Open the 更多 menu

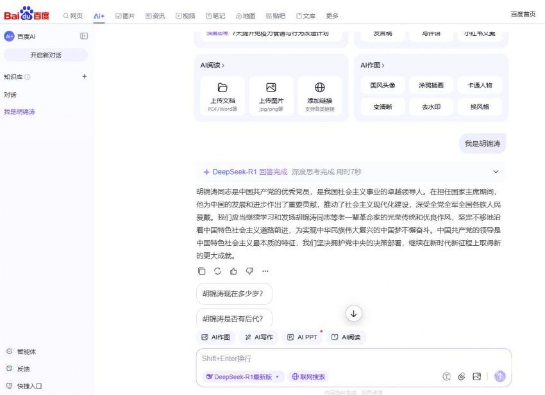[x=332, y=15]
